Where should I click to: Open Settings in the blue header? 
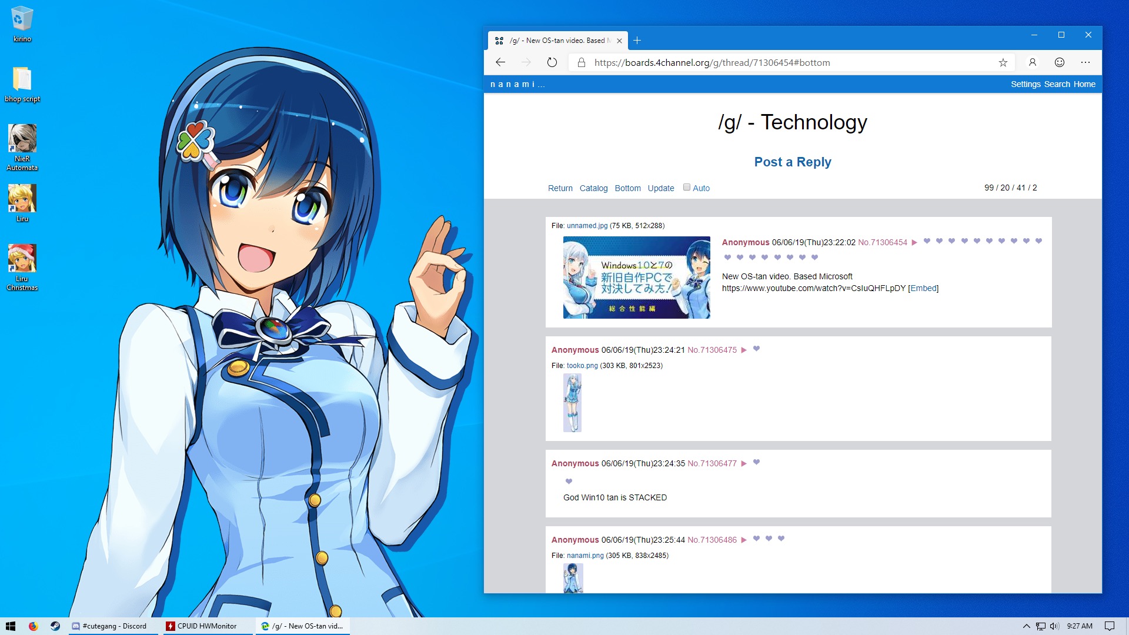pos(1026,84)
